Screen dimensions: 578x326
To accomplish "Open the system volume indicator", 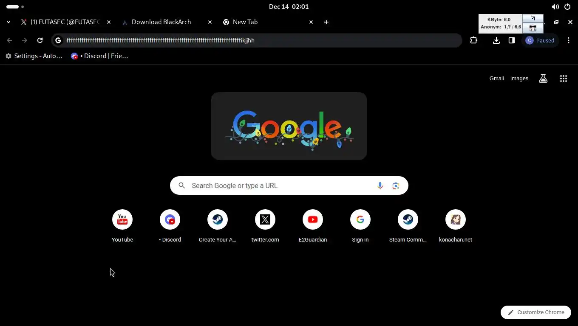I will [x=555, y=7].
